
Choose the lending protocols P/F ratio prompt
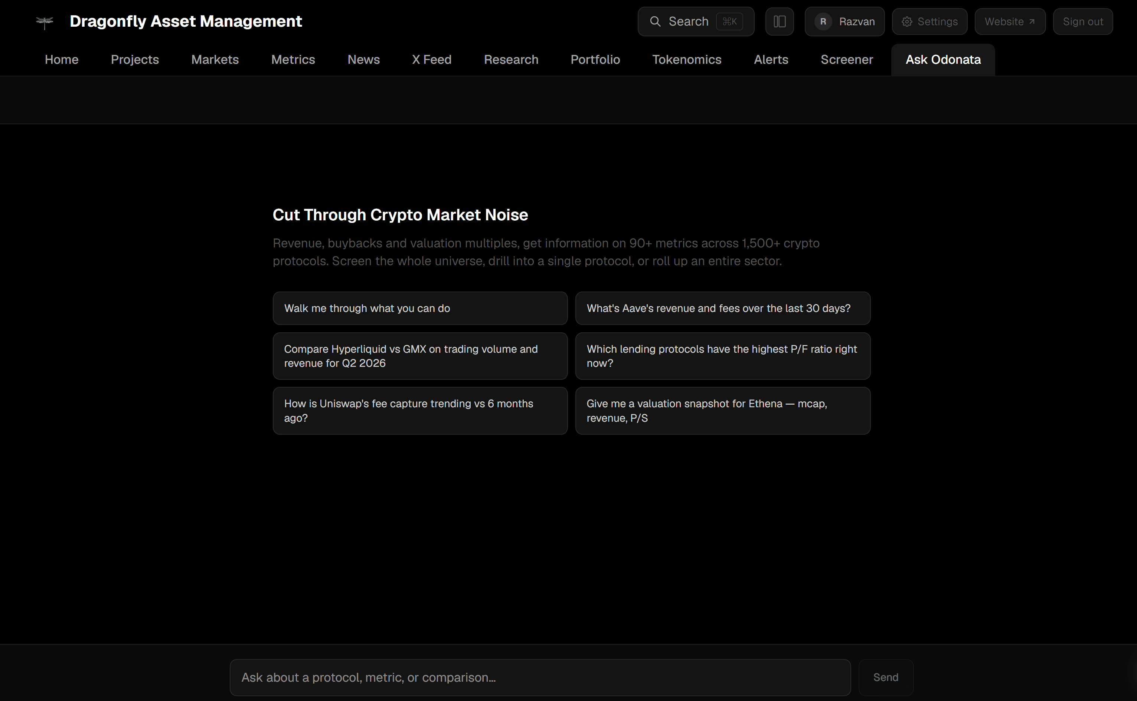[x=723, y=356]
